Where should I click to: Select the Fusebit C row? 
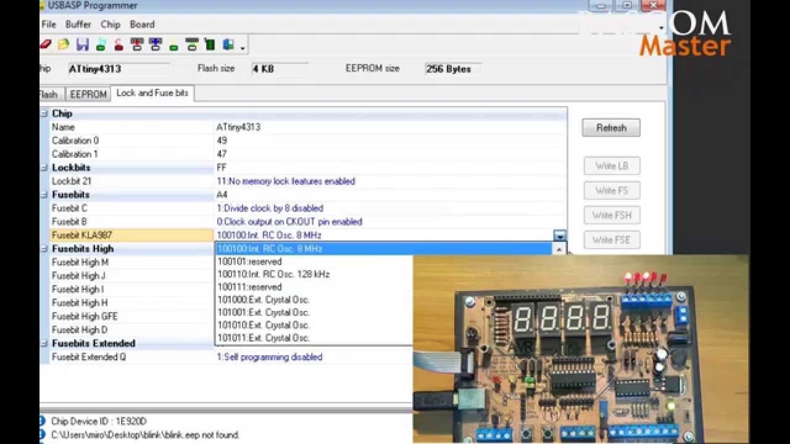click(x=307, y=208)
